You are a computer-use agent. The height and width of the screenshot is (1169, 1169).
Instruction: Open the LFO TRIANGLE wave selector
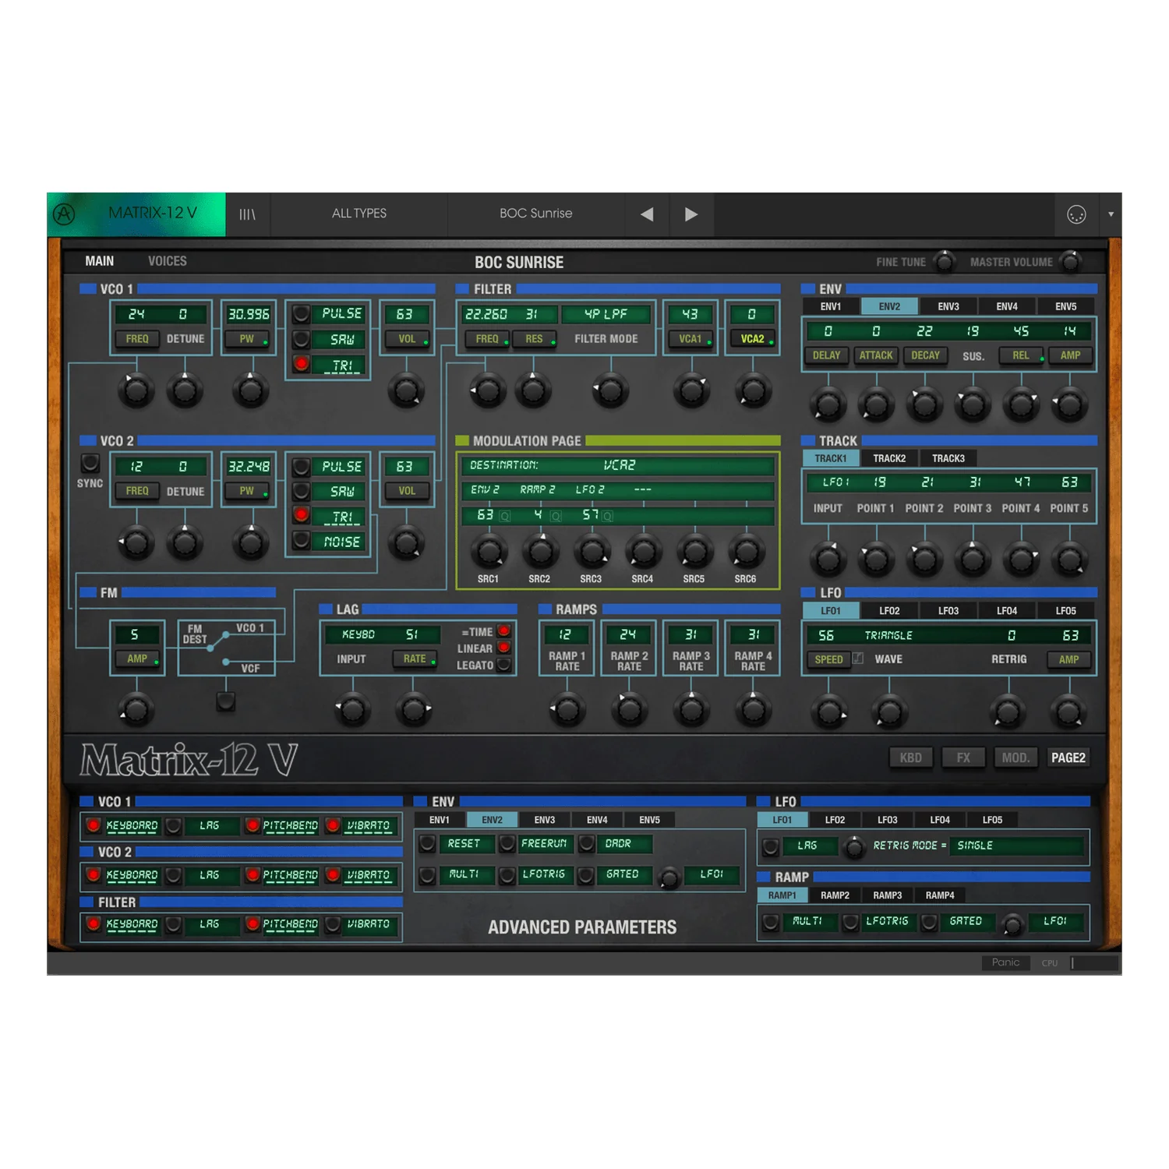tap(888, 635)
